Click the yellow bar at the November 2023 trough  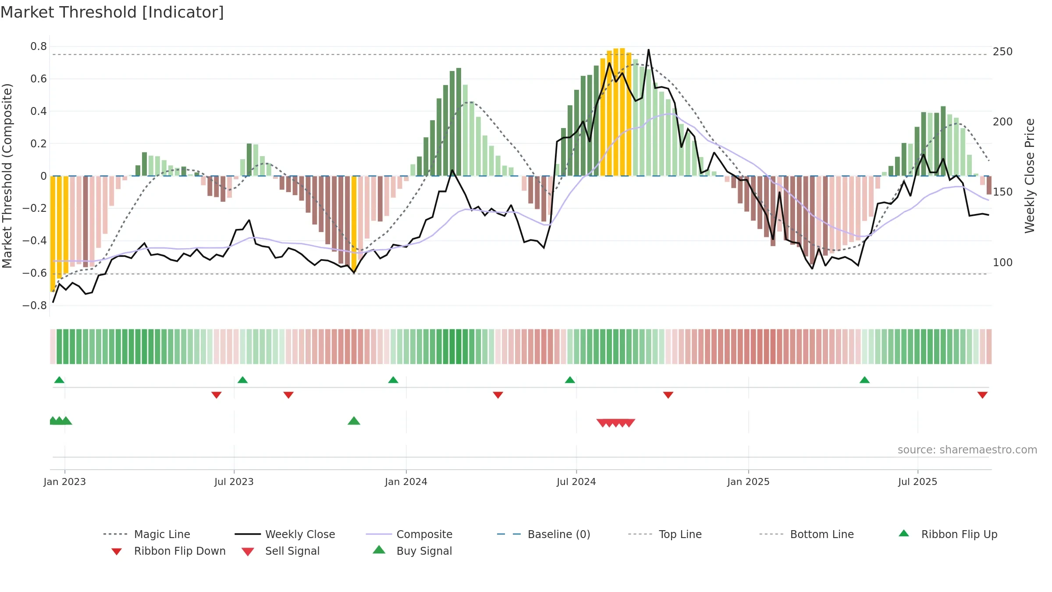tap(354, 225)
